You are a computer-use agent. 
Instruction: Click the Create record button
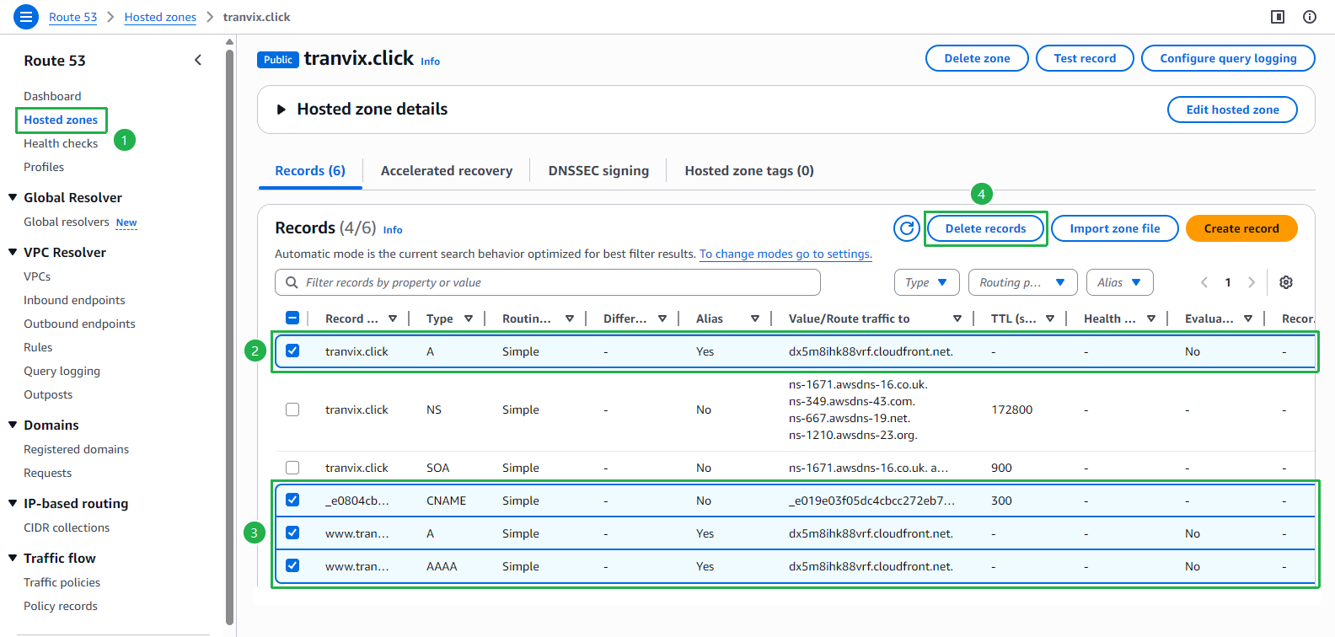[x=1241, y=228]
